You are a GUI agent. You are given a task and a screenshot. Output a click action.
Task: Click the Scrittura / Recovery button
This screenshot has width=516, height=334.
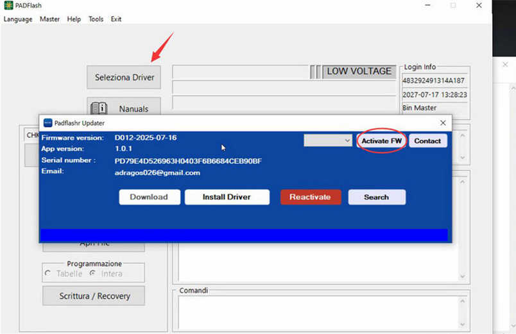pos(94,296)
